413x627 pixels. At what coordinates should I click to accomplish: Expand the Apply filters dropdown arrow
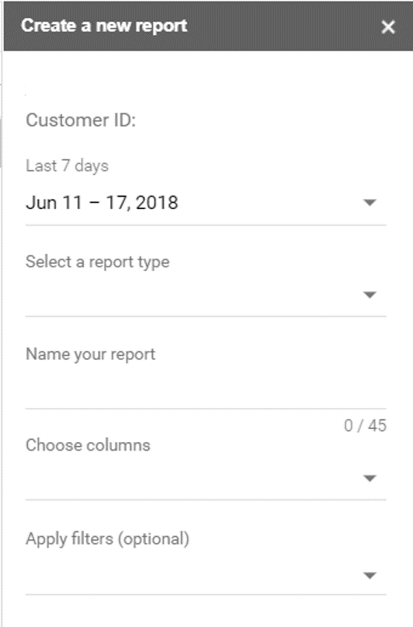point(370,576)
